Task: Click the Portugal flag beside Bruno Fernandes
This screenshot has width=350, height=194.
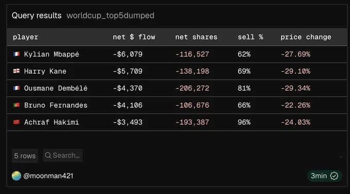Action: tap(16, 105)
